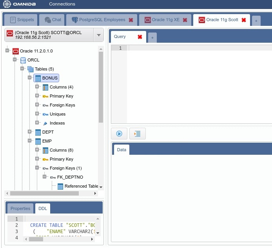Add a new query tab
This screenshot has width=272, height=248.
tap(152, 37)
